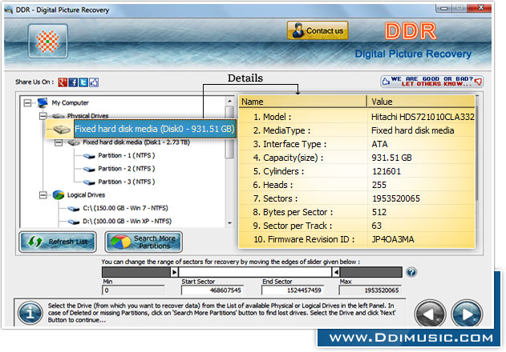Click the Contact us button
Viewport: 506px width, 352px height.
(318, 30)
